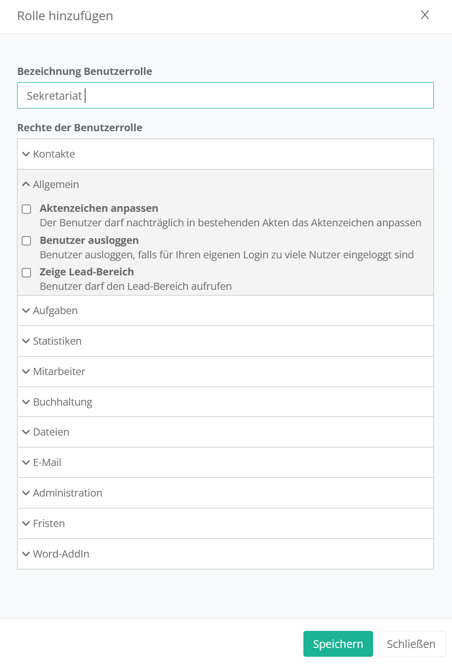This screenshot has width=452, height=665.
Task: Click the Word-AddIn chevron icon
Action: (26, 554)
